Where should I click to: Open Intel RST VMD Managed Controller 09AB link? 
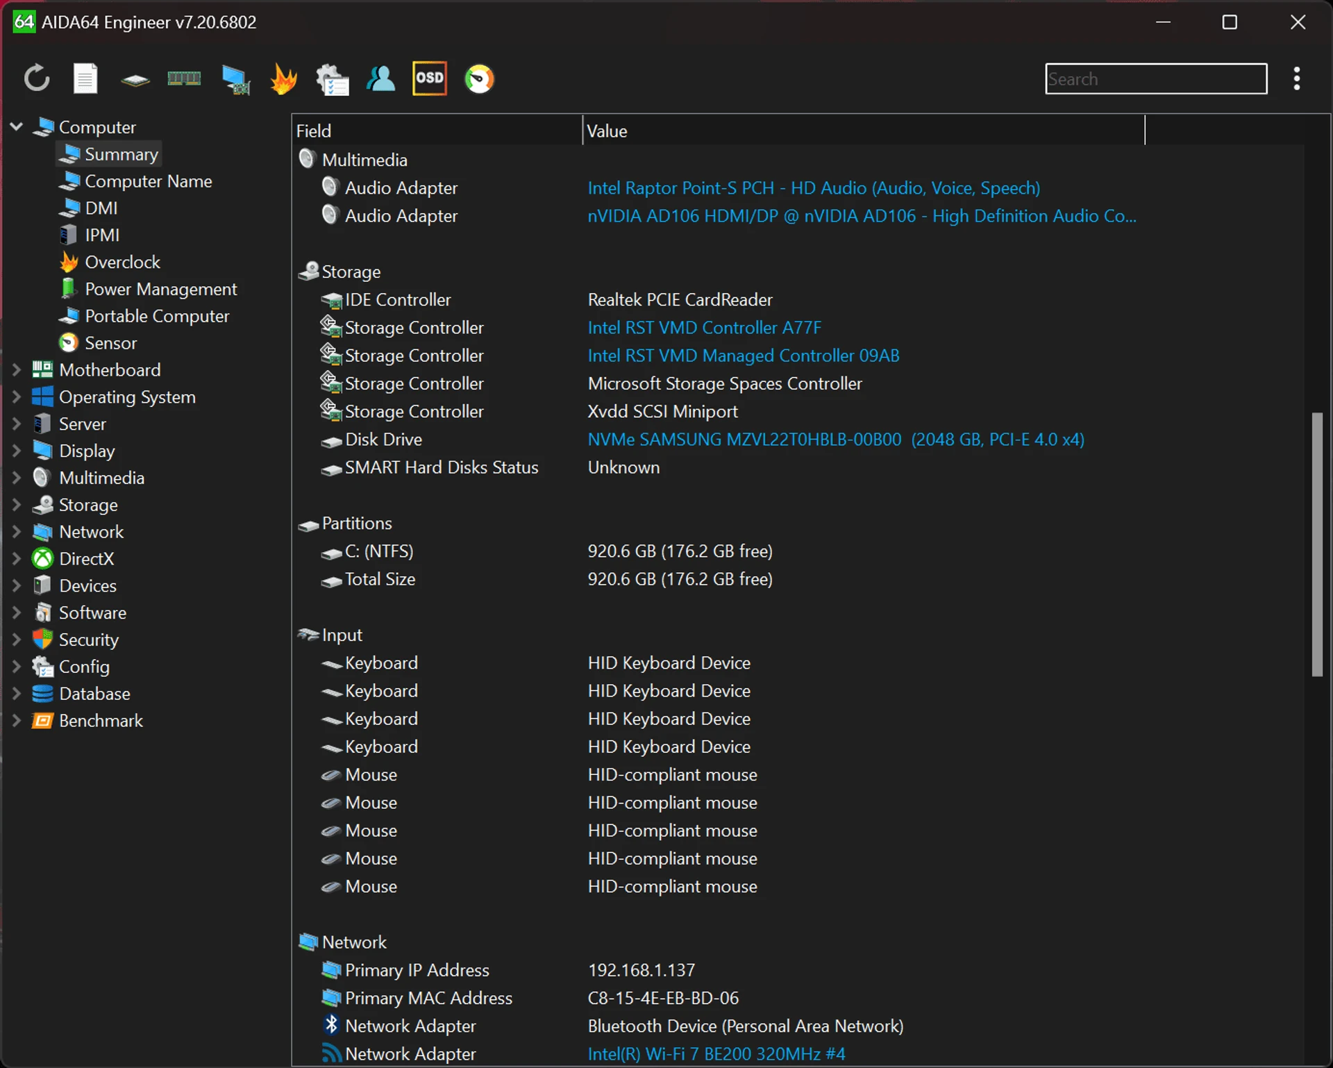(x=743, y=356)
